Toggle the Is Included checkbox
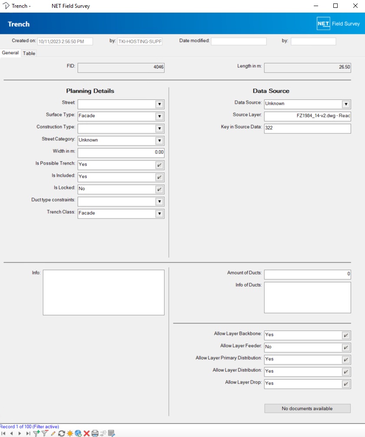Image resolution: width=365 pixels, height=437 pixels. pyautogui.click(x=159, y=177)
